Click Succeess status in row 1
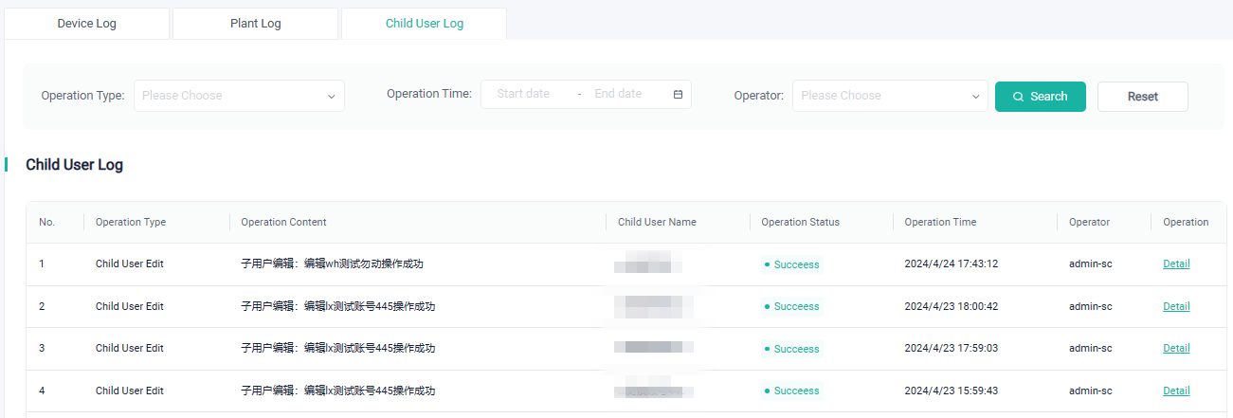1233x418 pixels. [x=792, y=264]
